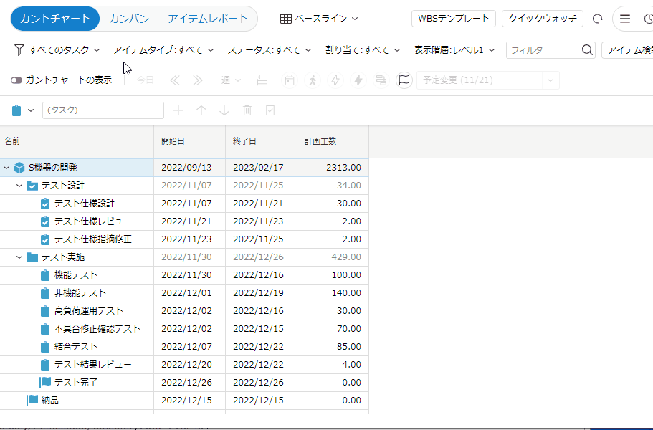Viewport: 653px width, 430px height.
Task: Switch to the カンバン tab
Action: pyautogui.click(x=129, y=19)
